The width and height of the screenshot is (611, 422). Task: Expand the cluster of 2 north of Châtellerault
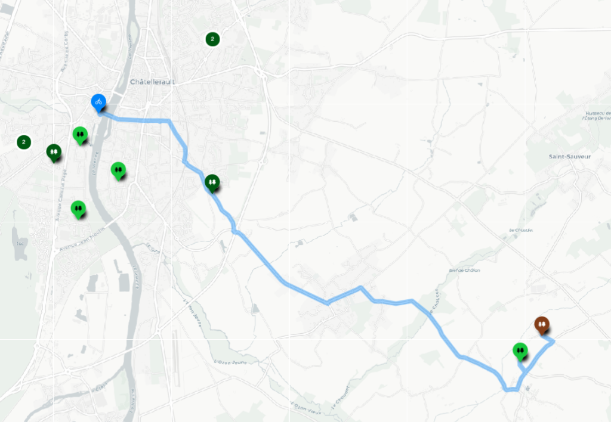pyautogui.click(x=212, y=39)
